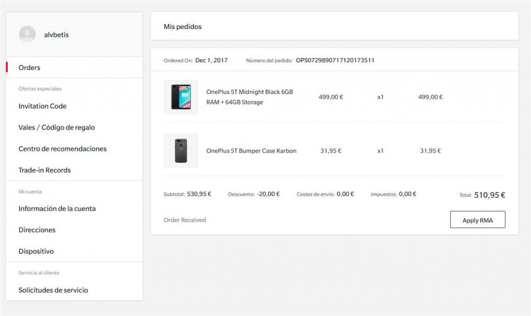
Task: Click the alvbetis profile avatar icon
Action: 27,34
